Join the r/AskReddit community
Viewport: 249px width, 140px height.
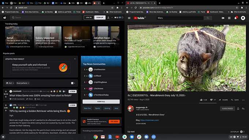[x=73, y=91]
